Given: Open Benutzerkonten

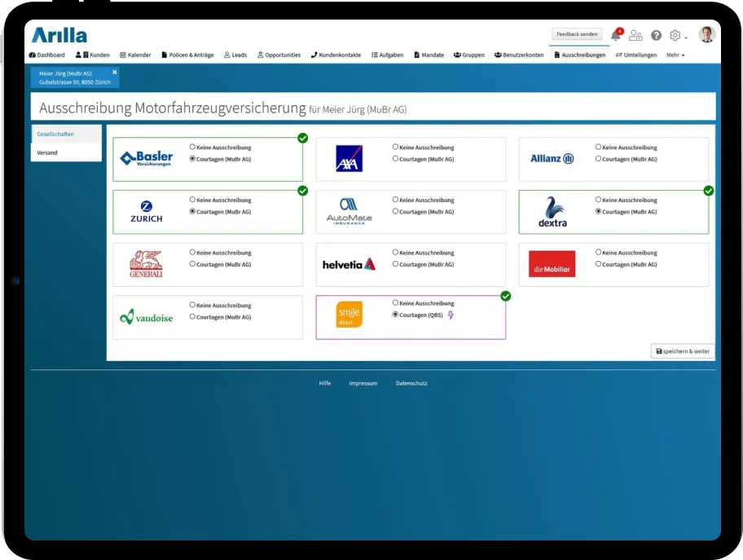Looking at the screenshot, I should [x=519, y=55].
